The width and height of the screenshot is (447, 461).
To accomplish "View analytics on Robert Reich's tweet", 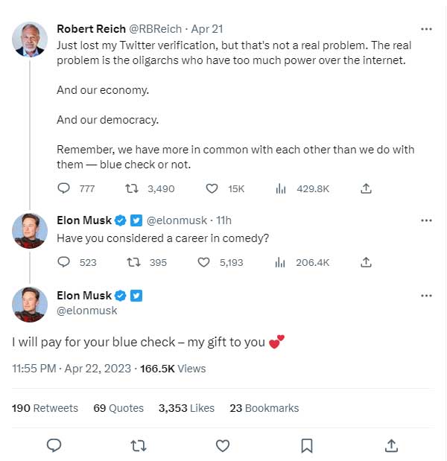I will pyautogui.click(x=281, y=188).
